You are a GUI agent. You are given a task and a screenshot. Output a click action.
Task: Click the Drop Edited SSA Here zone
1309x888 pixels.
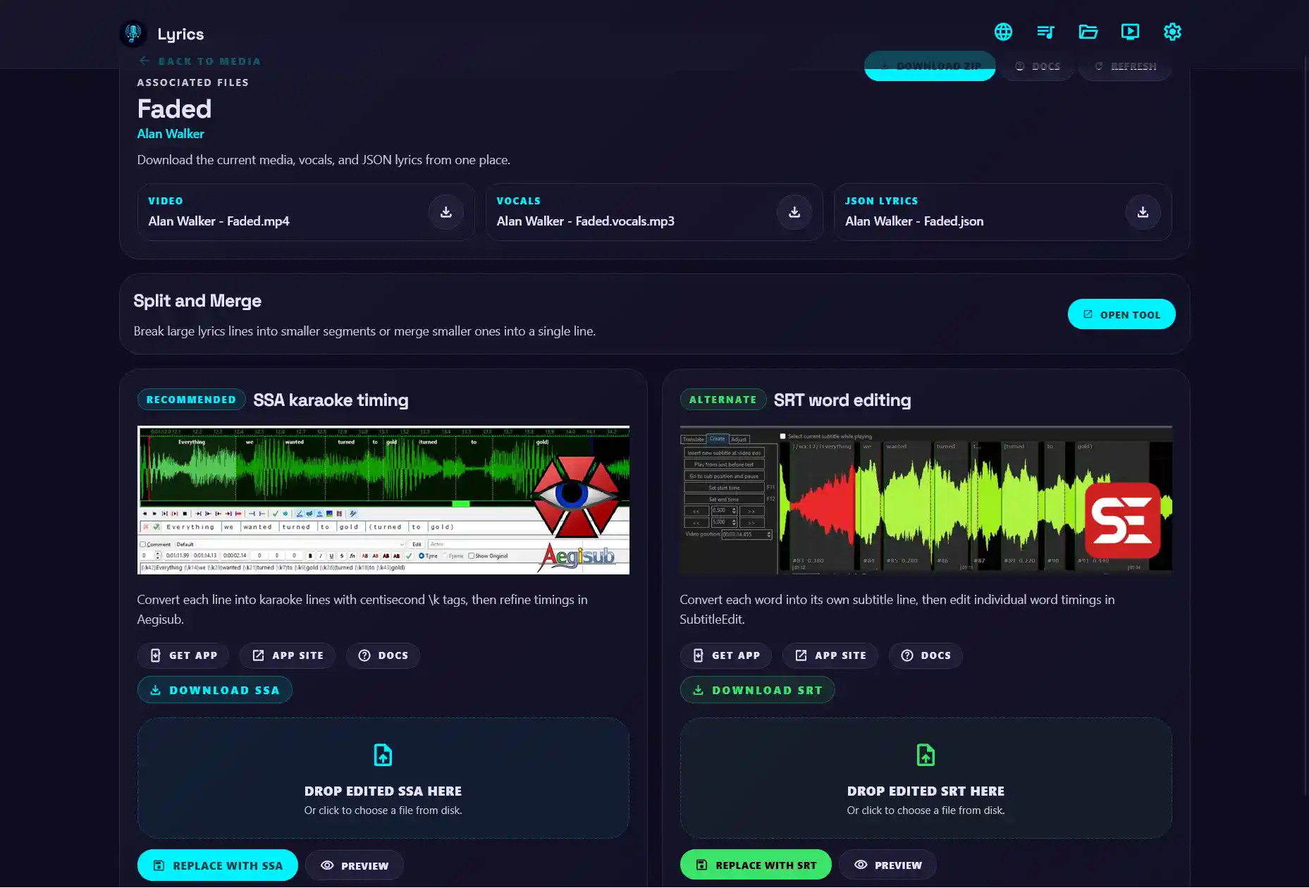click(x=383, y=778)
